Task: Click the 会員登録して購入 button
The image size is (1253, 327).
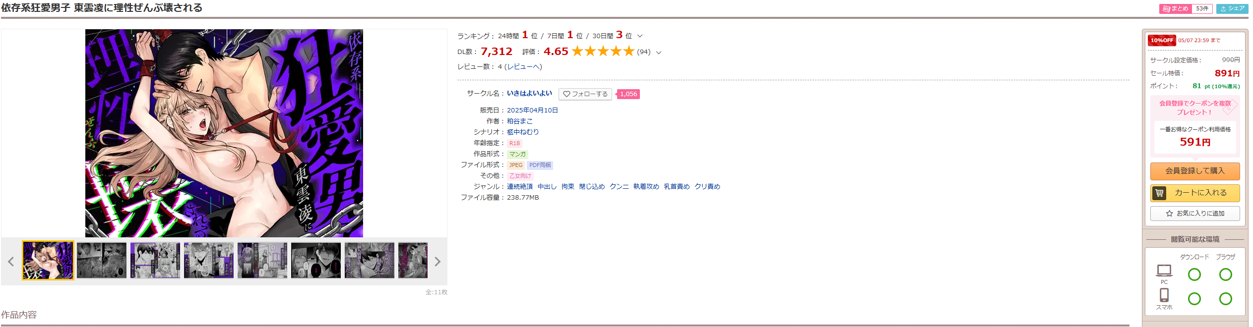Action: point(1195,171)
